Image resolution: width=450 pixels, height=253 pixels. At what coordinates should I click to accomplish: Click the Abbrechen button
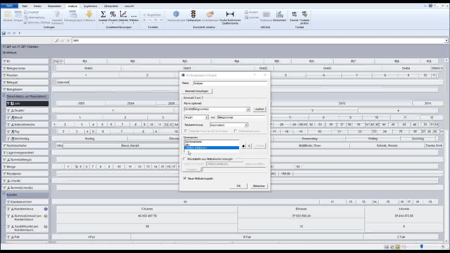pyautogui.click(x=259, y=186)
